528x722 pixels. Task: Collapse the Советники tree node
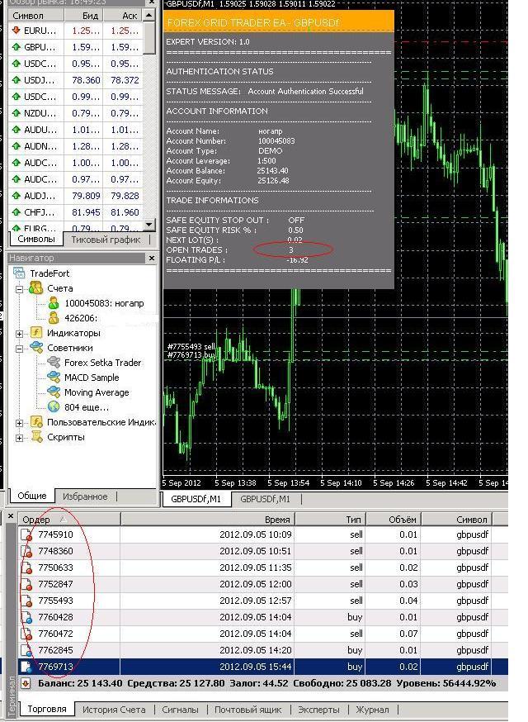19,349
